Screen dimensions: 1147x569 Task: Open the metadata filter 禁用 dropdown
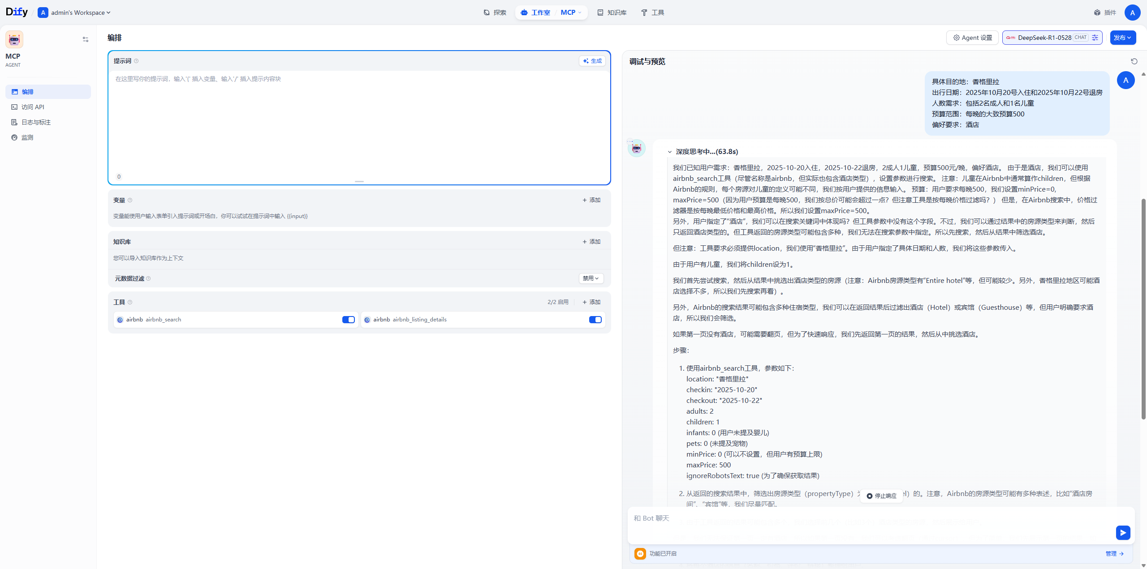click(x=591, y=278)
